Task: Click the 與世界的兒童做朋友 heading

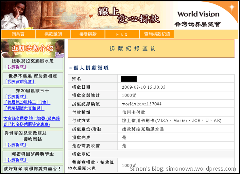Action: coord(25,133)
